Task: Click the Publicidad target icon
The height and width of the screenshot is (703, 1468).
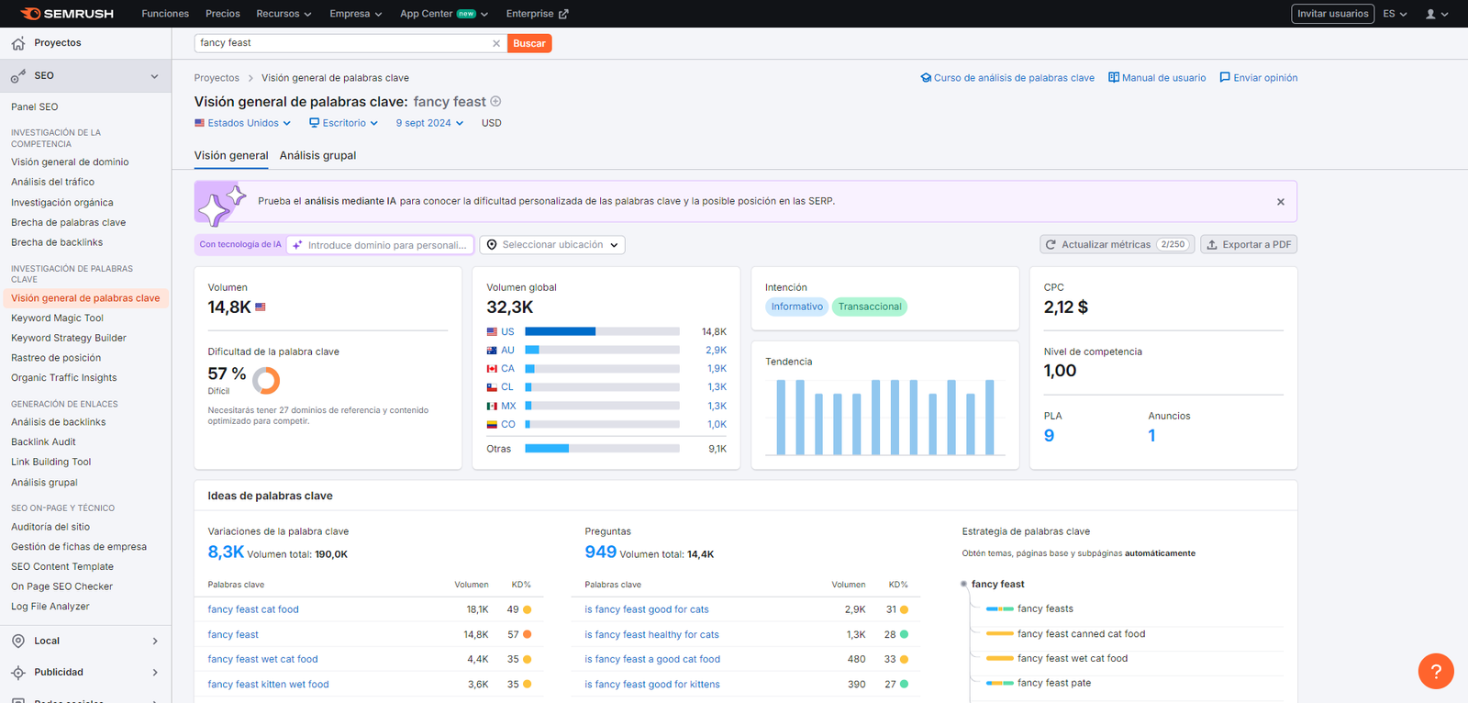Action: (x=18, y=673)
